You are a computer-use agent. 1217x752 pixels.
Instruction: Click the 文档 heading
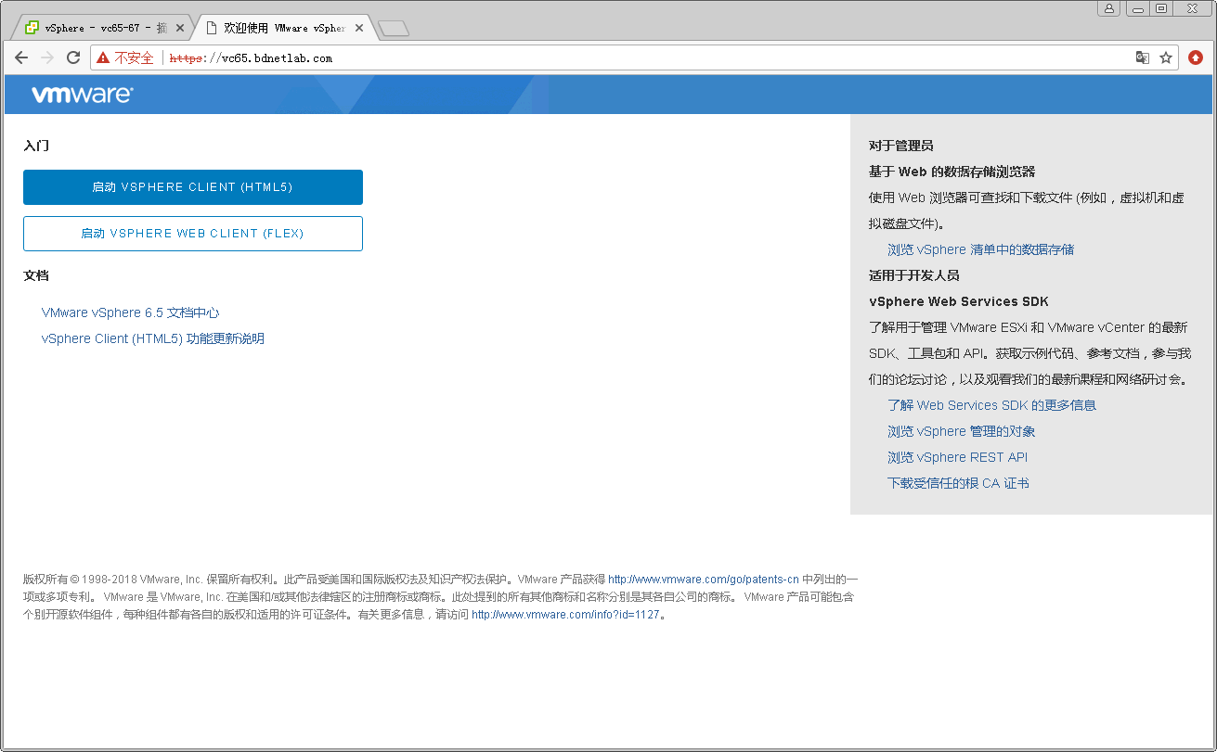pyautogui.click(x=36, y=275)
